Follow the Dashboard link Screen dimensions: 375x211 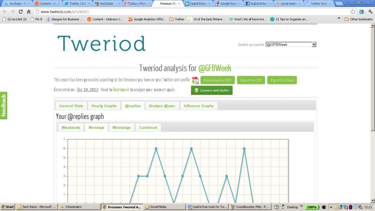click(121, 90)
